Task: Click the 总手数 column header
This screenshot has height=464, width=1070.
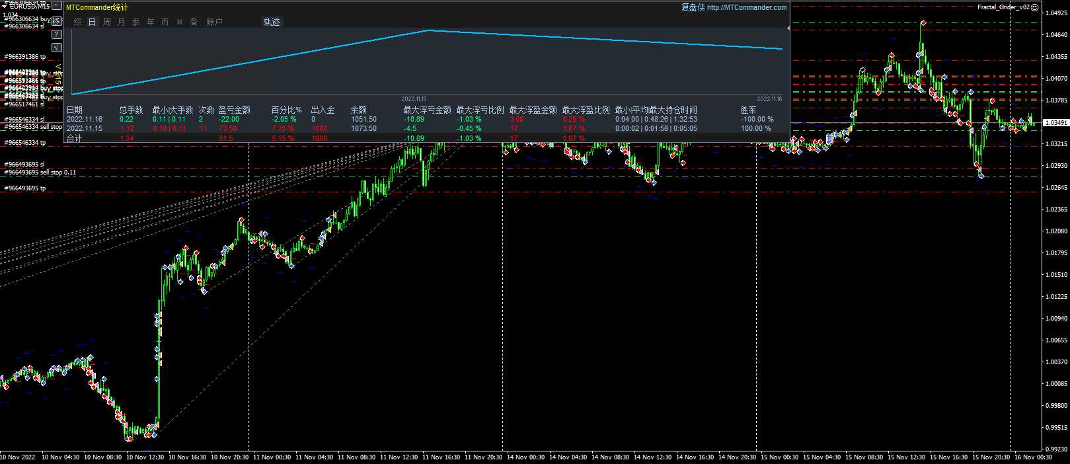Action: (x=131, y=110)
